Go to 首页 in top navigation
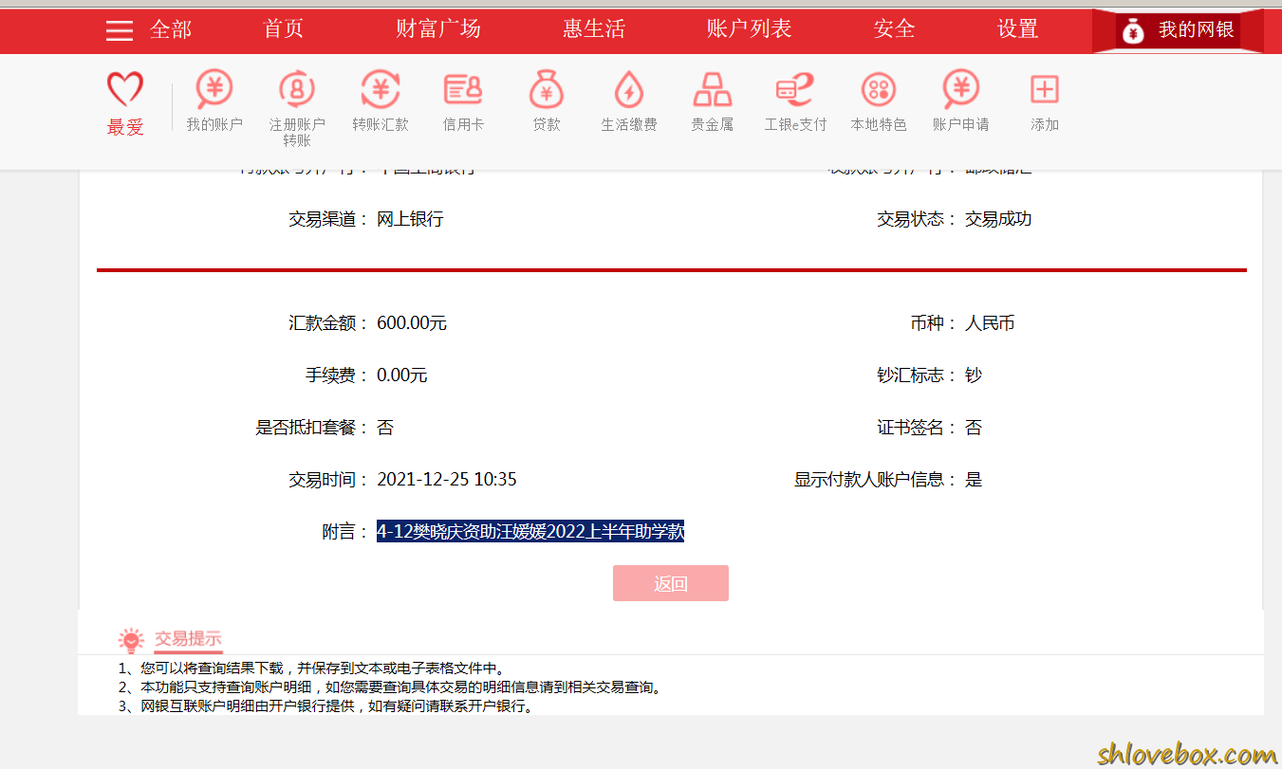 (283, 29)
